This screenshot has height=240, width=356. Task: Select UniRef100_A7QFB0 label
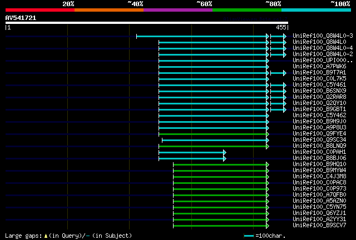tap(319, 195)
